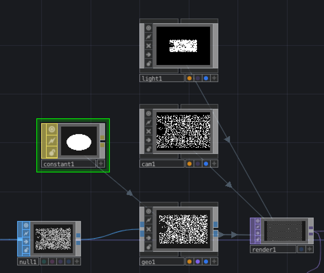Click the plus button beside null1 flags
Viewport: 324px width, 273px height.
click(x=77, y=262)
